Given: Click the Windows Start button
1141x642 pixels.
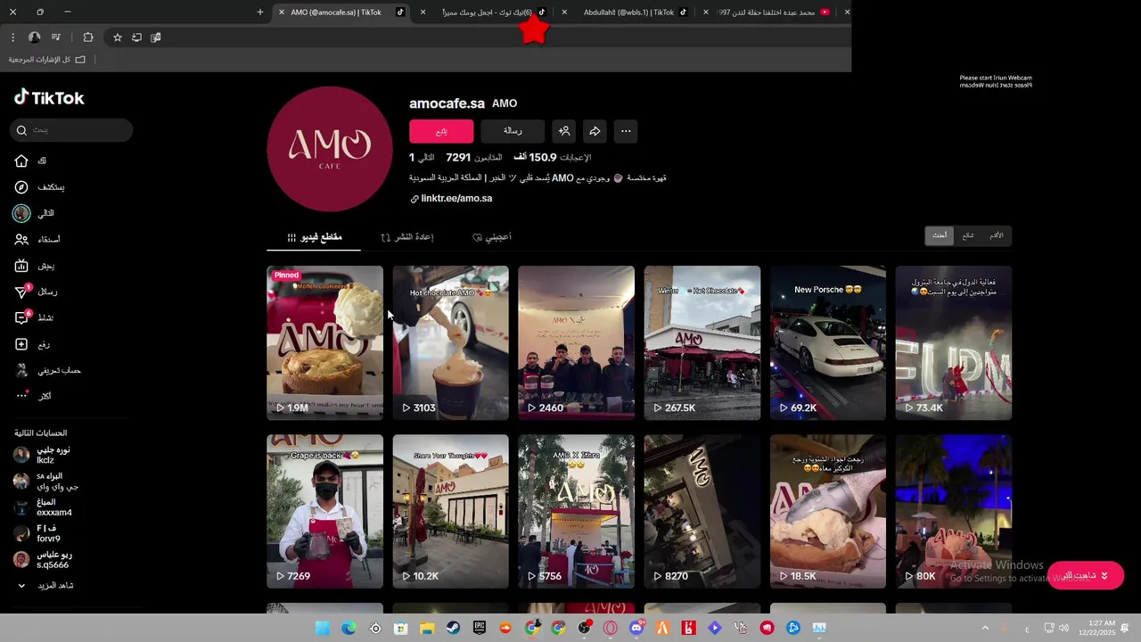Looking at the screenshot, I should (322, 628).
